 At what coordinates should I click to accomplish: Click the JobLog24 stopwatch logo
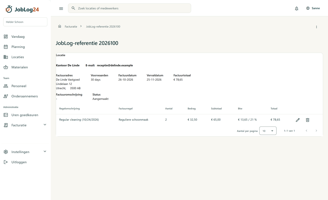(x=9, y=9)
